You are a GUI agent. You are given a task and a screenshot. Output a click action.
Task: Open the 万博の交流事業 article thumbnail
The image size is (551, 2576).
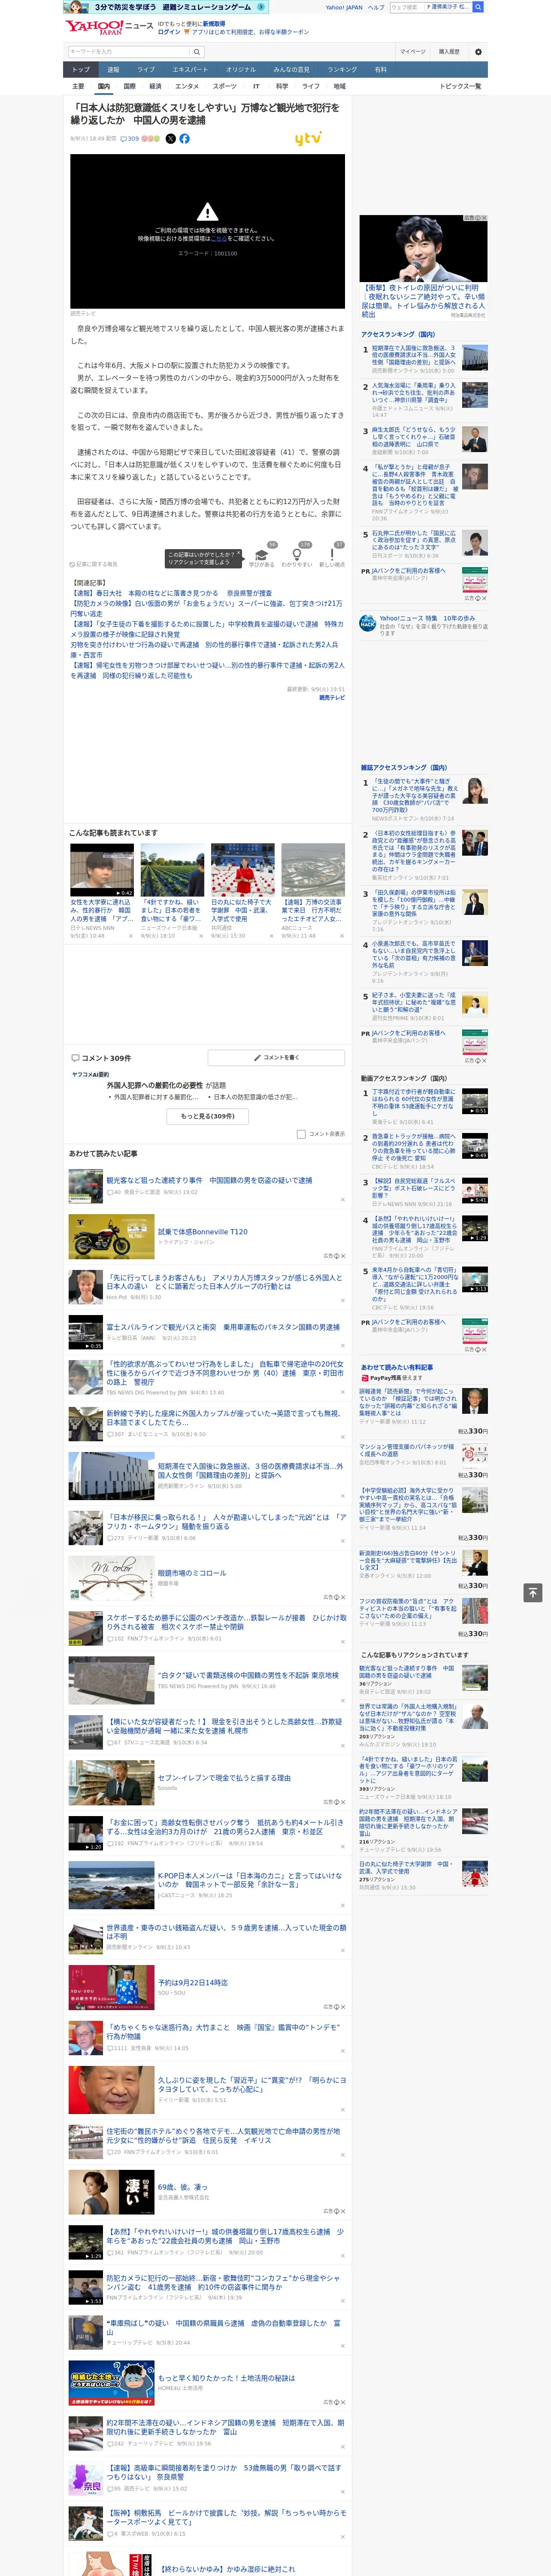(x=313, y=870)
